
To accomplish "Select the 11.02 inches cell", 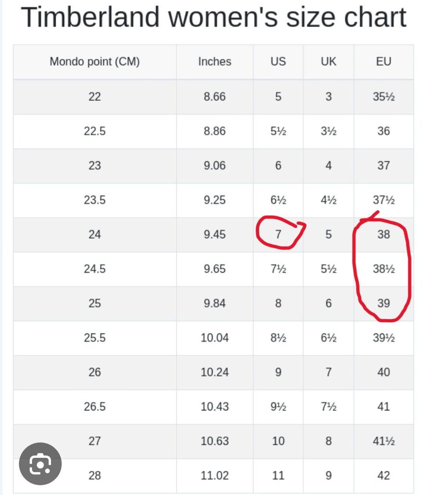I will click(x=215, y=475).
